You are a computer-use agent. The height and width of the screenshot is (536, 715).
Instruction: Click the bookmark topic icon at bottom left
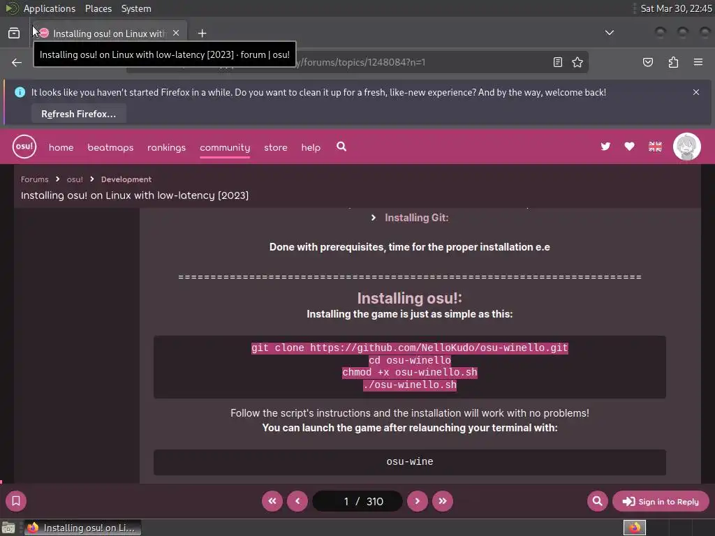click(16, 501)
